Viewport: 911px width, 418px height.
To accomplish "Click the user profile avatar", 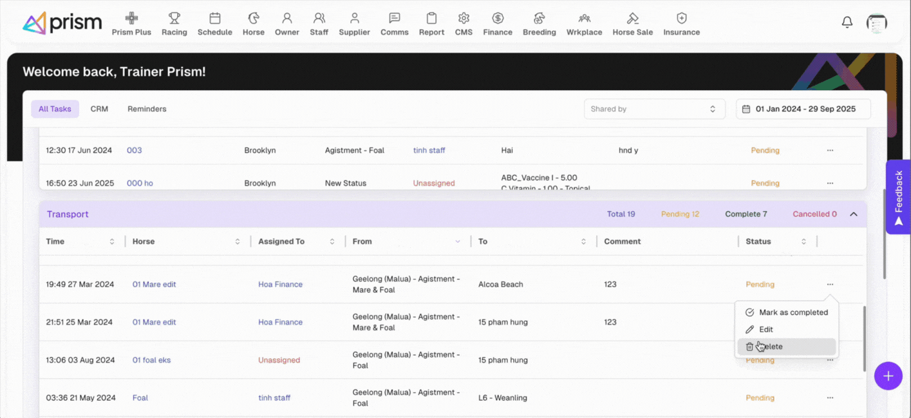I will (876, 23).
